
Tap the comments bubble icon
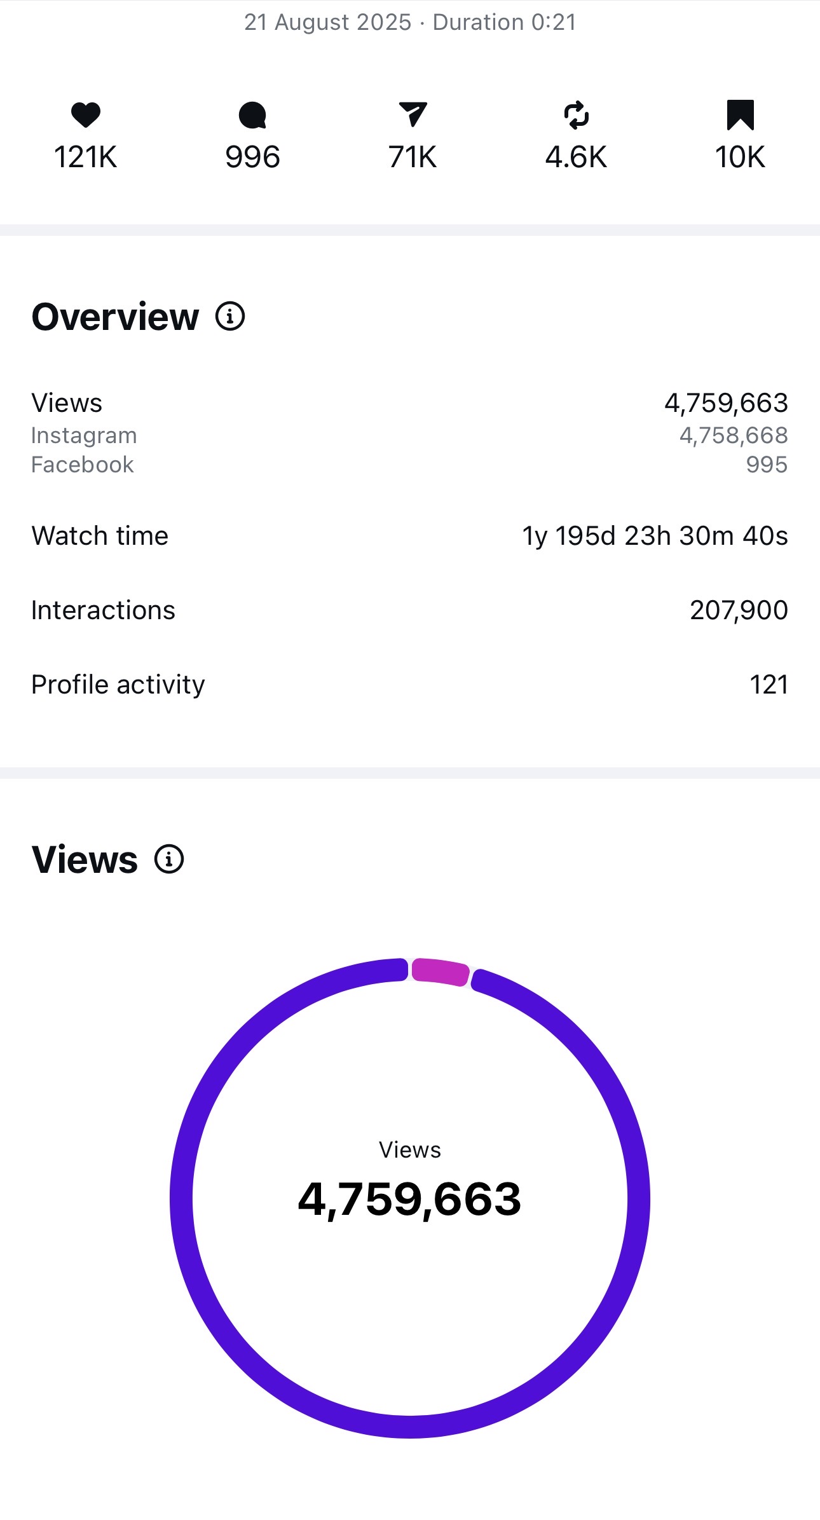[x=252, y=115]
